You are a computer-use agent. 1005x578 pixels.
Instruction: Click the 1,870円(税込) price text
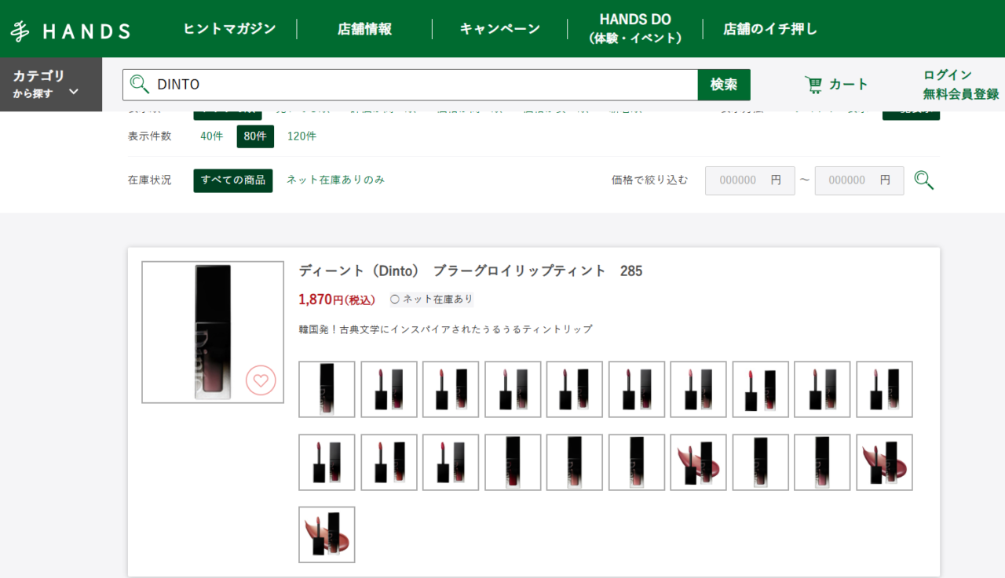point(337,300)
